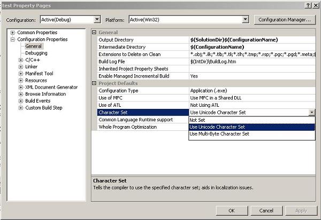
Task: Select the Build Events tree item
Action: (38, 101)
